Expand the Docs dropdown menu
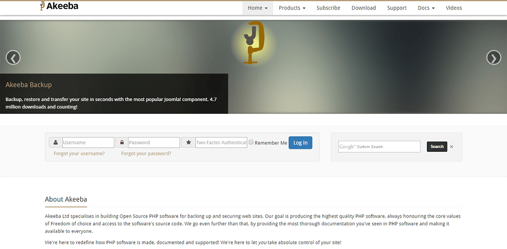Viewport: 507px width, 249px height. [x=426, y=8]
